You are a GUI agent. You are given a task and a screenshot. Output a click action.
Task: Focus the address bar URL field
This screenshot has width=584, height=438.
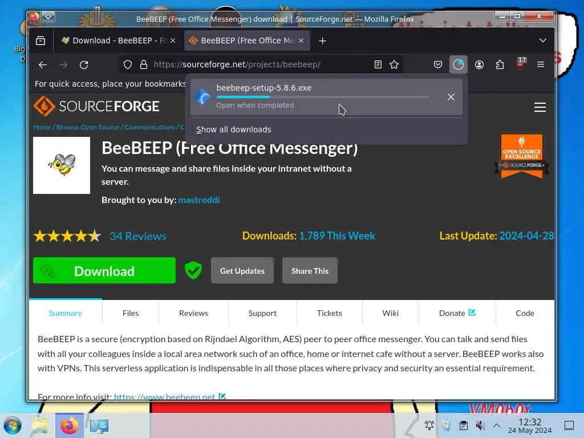[261, 65]
